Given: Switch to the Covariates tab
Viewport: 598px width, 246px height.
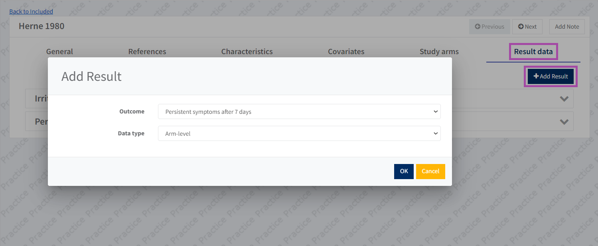Looking at the screenshot, I should click(x=346, y=52).
